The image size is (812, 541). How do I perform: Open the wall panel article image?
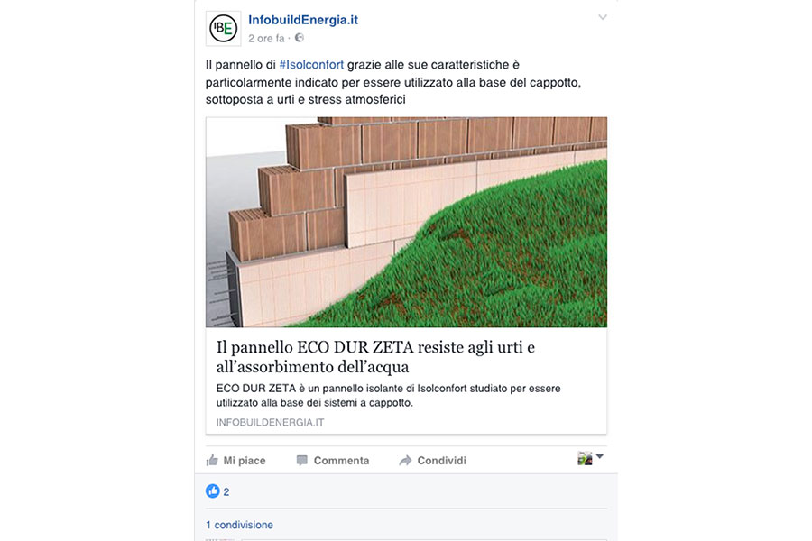pyautogui.click(x=406, y=222)
